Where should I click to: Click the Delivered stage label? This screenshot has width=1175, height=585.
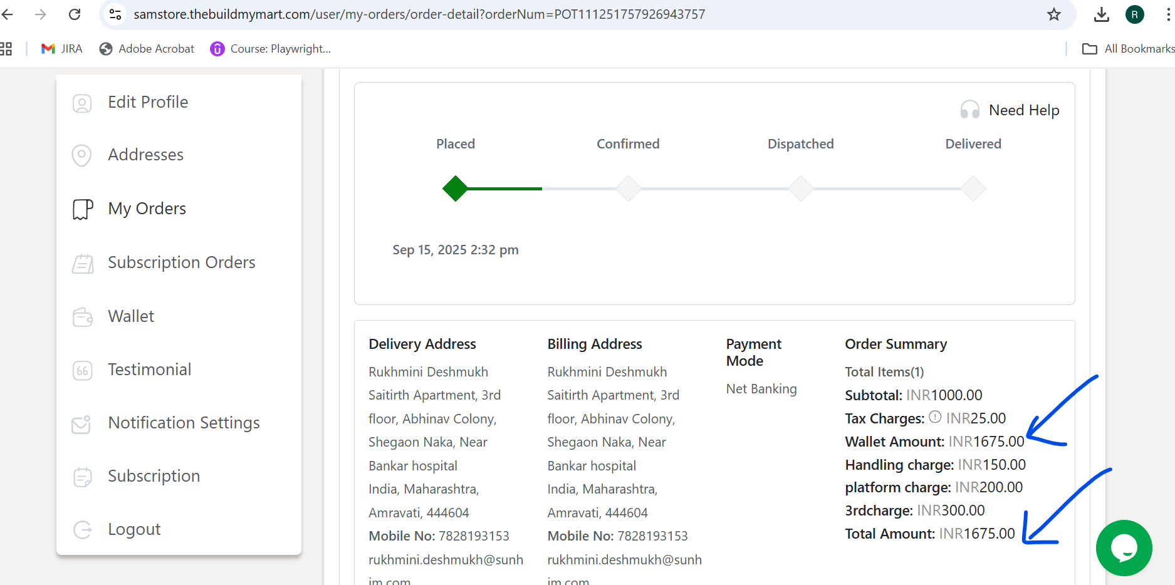pos(973,144)
